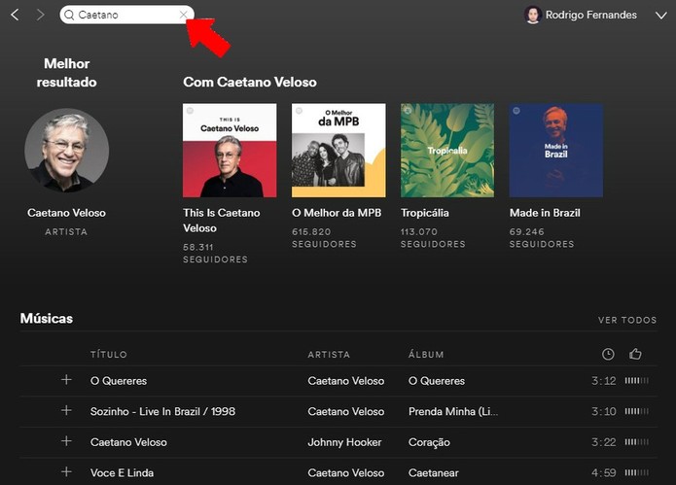Click the 113.070 seguidores count
676x485 pixels.
click(x=433, y=238)
